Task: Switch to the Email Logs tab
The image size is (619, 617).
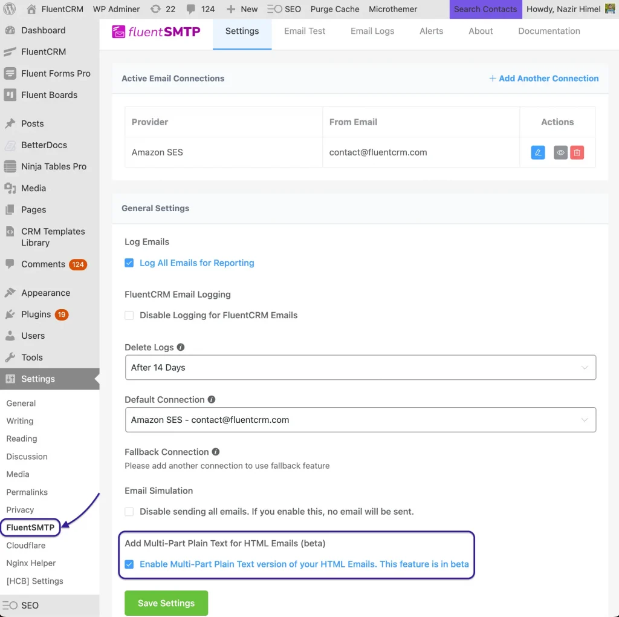Action: [372, 31]
